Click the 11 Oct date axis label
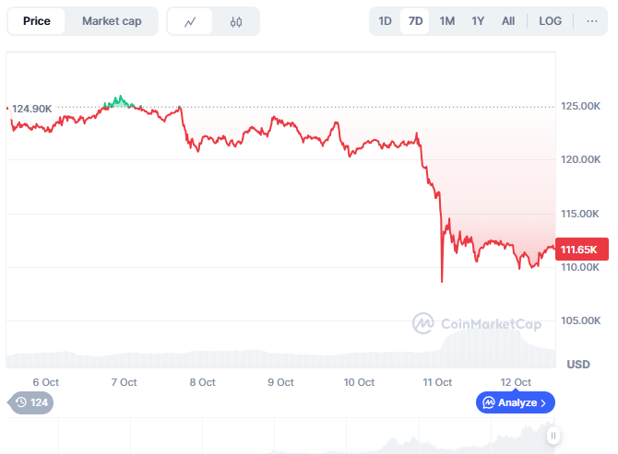Screen dimensions: 618x454 437,382
